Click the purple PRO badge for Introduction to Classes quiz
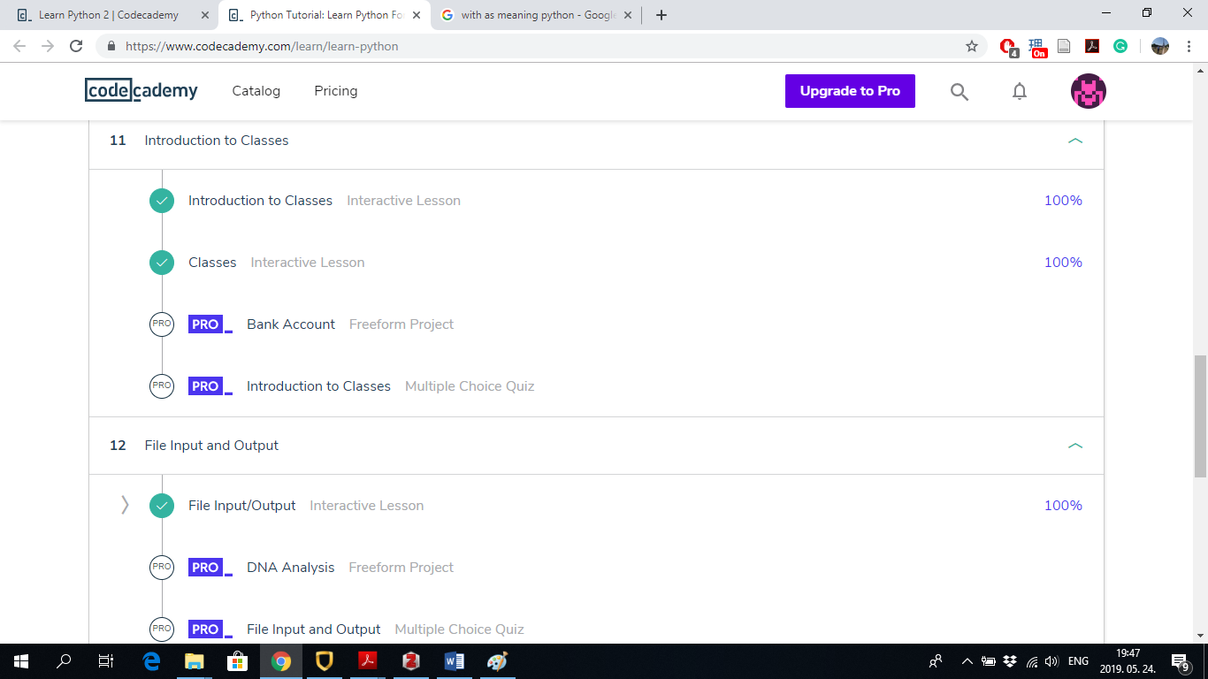Screen dimensions: 1208x679 [x=210, y=386]
